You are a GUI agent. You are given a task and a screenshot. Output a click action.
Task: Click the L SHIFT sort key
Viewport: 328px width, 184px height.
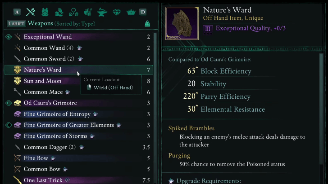[16, 23]
